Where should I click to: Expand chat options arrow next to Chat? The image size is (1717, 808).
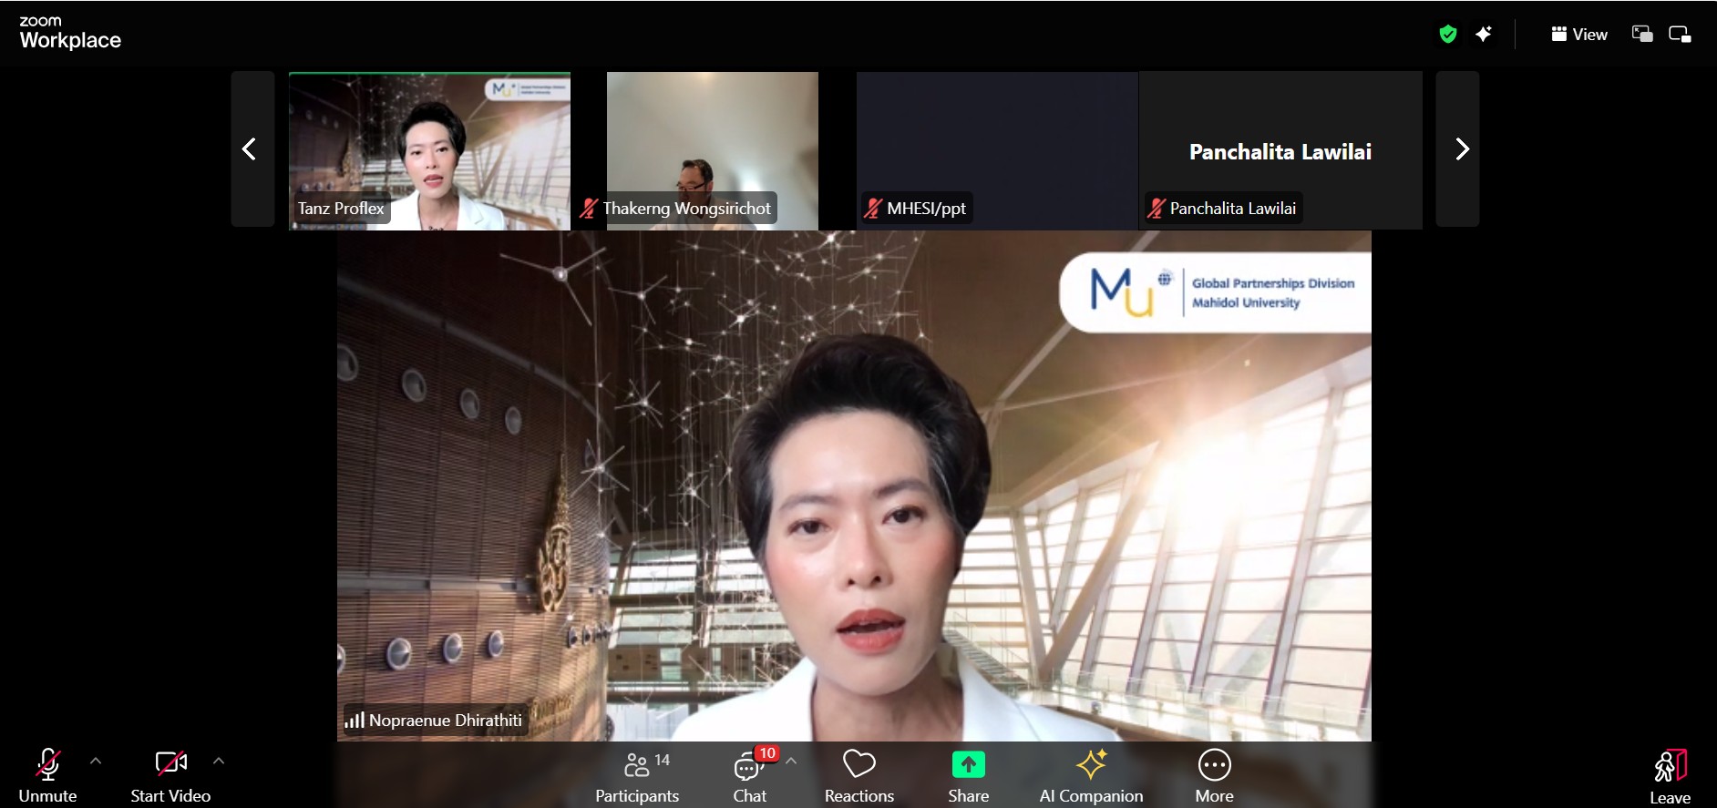(791, 761)
